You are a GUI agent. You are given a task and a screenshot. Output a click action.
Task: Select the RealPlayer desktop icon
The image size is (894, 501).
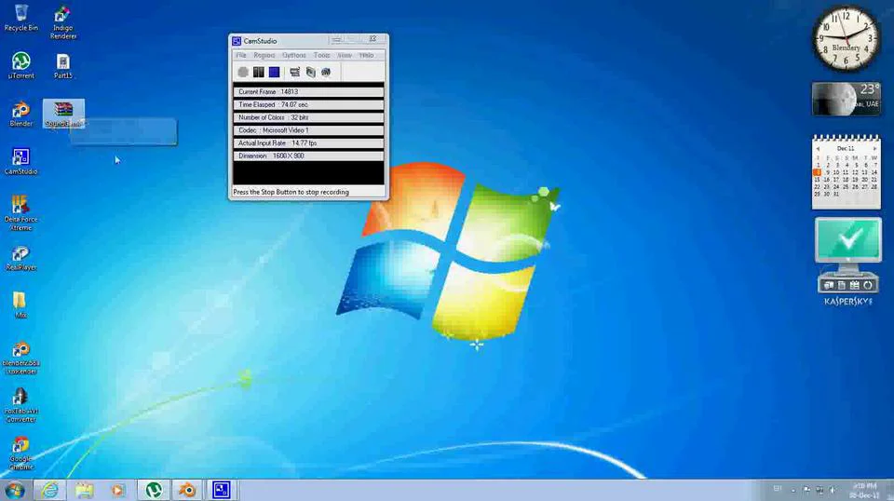[21, 258]
